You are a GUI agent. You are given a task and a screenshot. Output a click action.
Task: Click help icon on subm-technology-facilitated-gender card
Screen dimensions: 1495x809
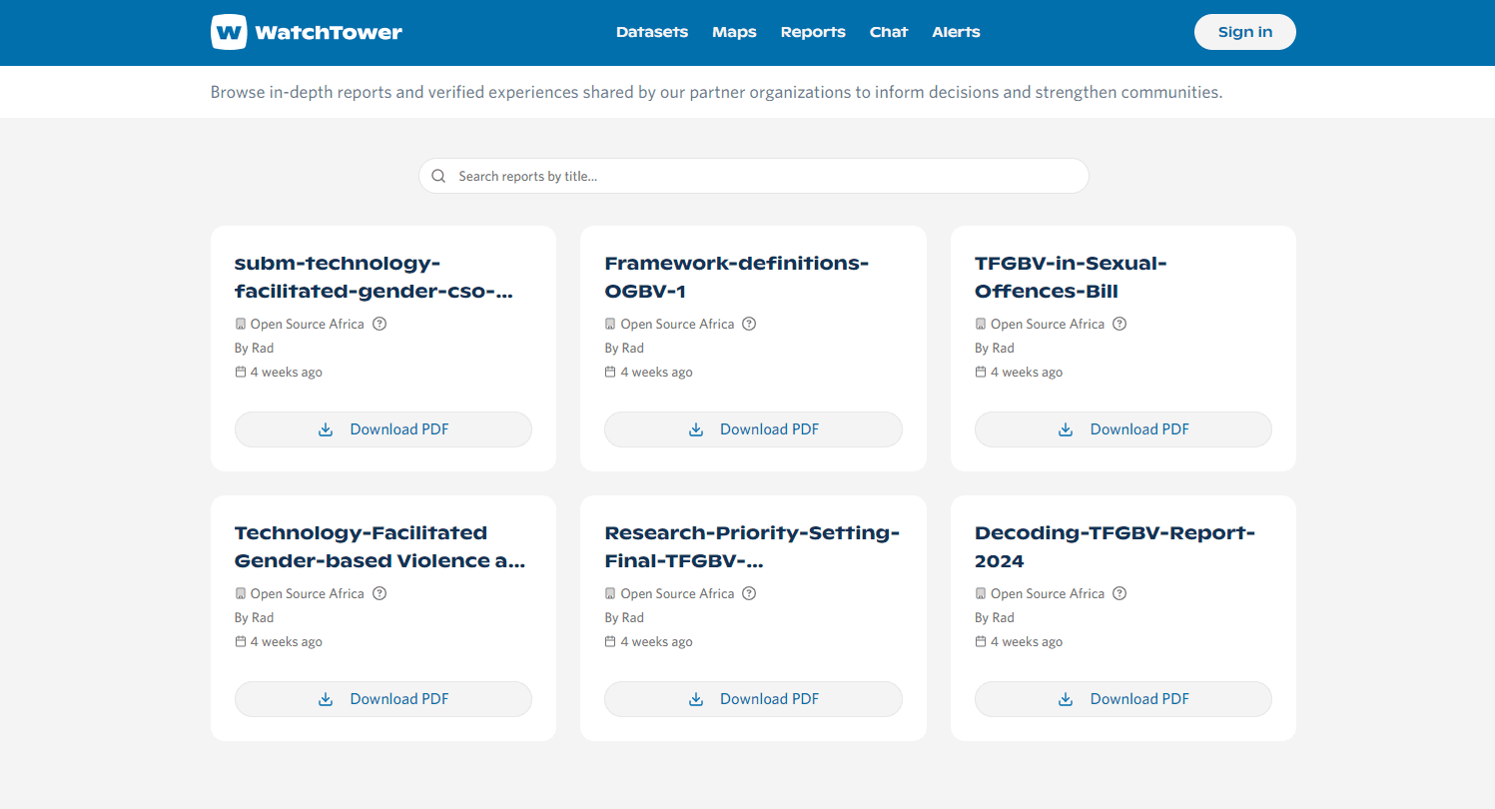click(x=379, y=324)
